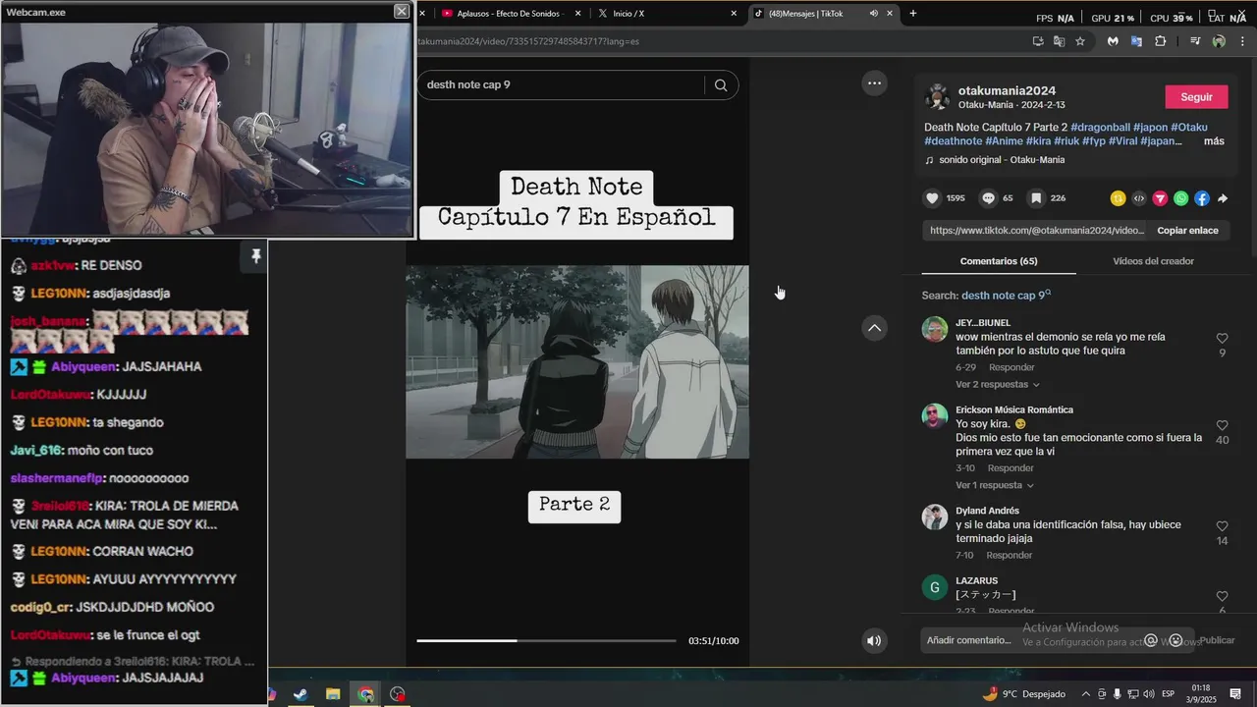This screenshot has width=1257, height=707.
Task: Open the three-dot more options menu on video
Action: (x=874, y=83)
